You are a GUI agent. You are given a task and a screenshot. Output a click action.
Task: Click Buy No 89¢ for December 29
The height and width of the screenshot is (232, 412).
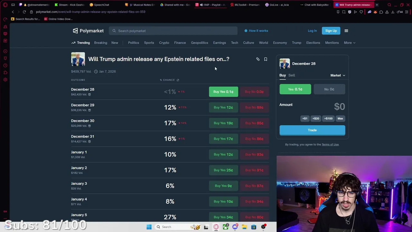tap(254, 107)
